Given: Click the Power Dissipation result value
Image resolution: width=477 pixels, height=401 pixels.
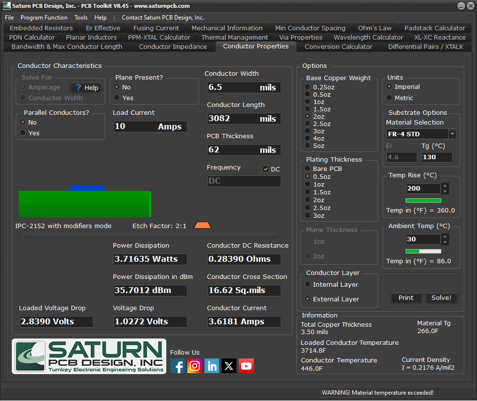Looking at the screenshot, I should [150, 259].
